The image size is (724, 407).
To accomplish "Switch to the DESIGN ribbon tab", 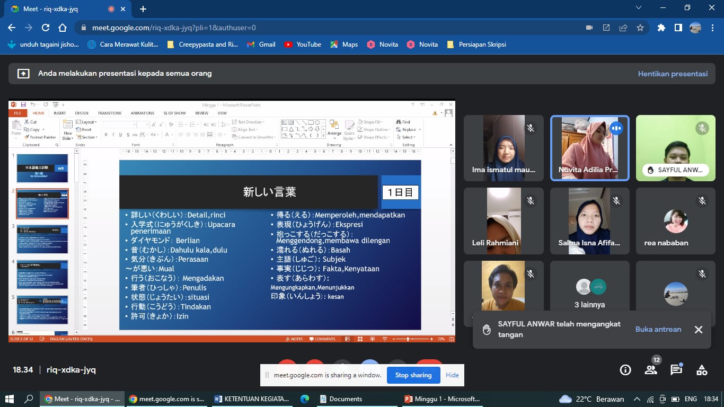I will click(82, 113).
